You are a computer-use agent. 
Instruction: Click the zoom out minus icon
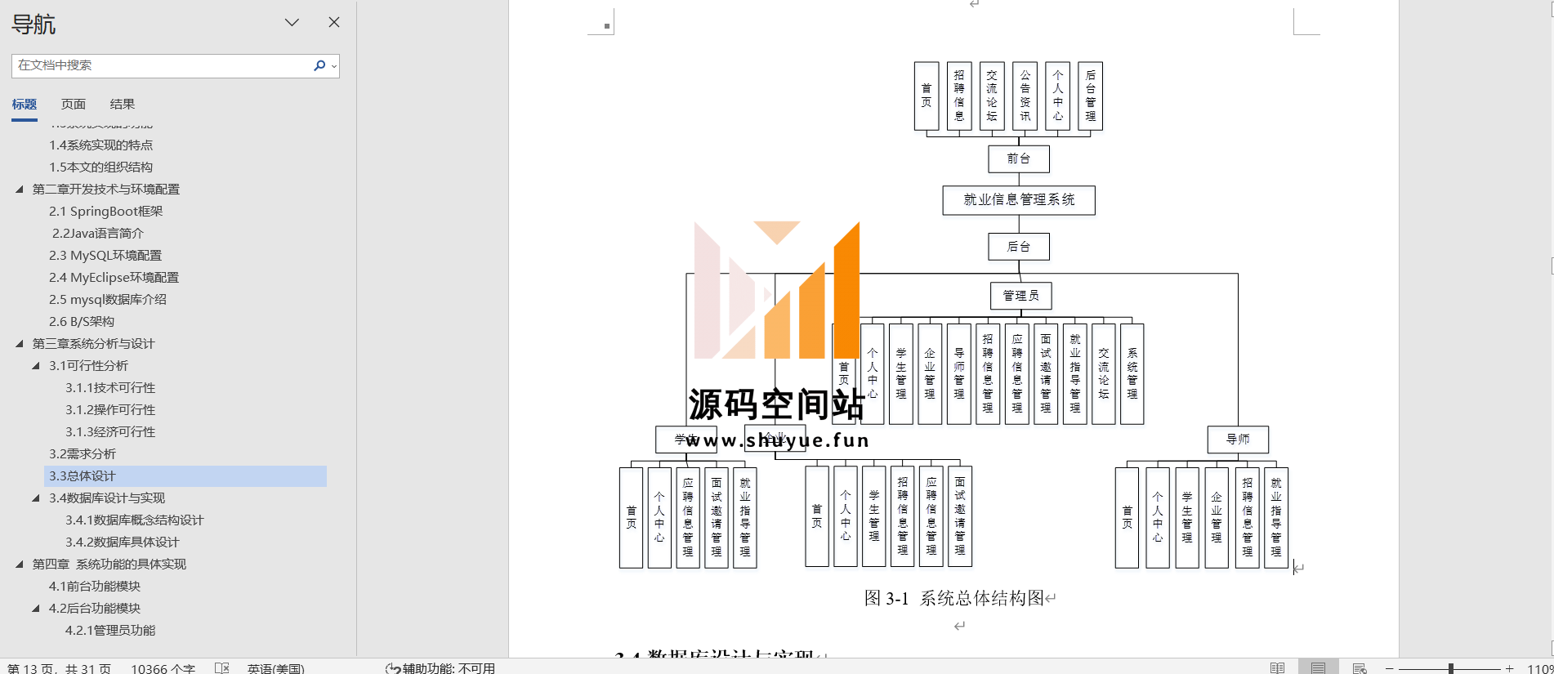(1389, 668)
